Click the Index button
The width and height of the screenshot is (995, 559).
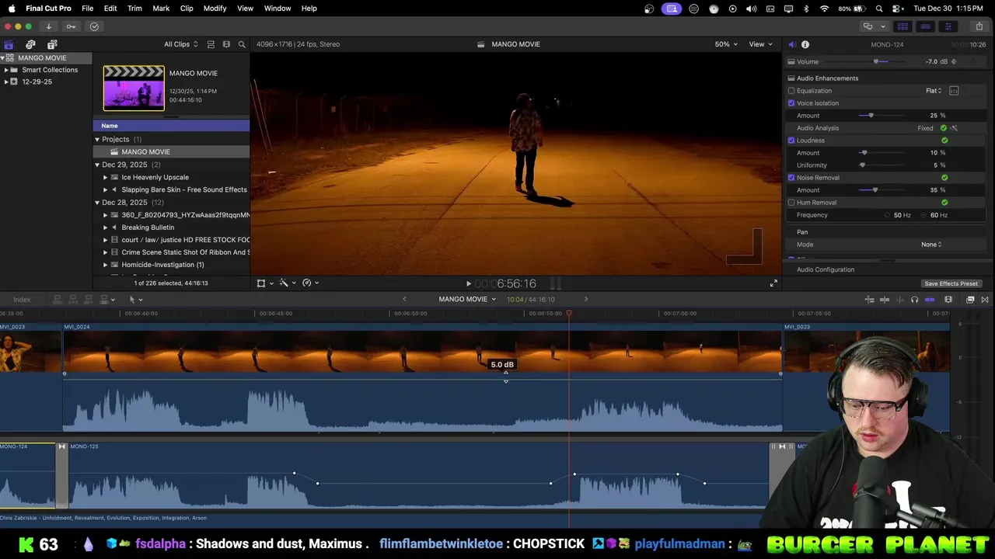pos(22,300)
